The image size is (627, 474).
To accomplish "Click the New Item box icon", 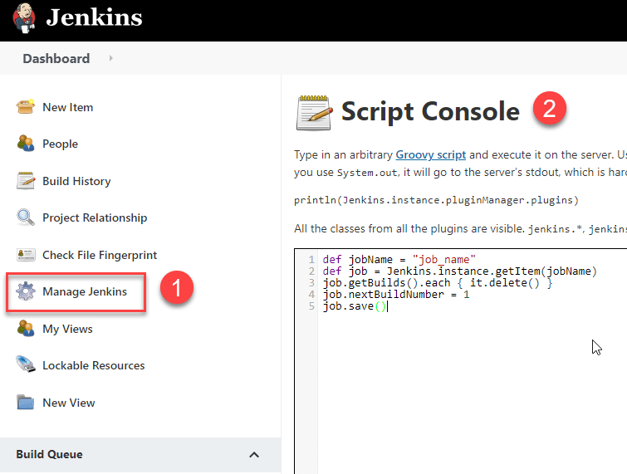I will click(26, 107).
